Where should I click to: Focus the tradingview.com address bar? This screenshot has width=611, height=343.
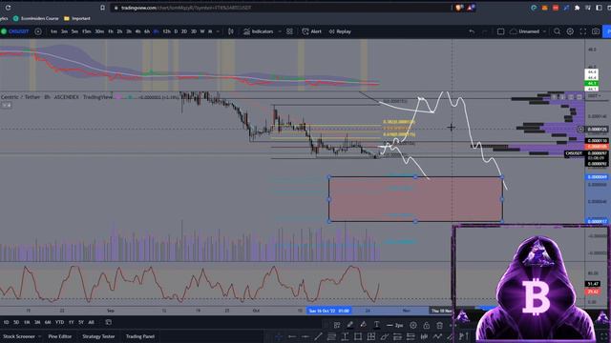point(281,8)
